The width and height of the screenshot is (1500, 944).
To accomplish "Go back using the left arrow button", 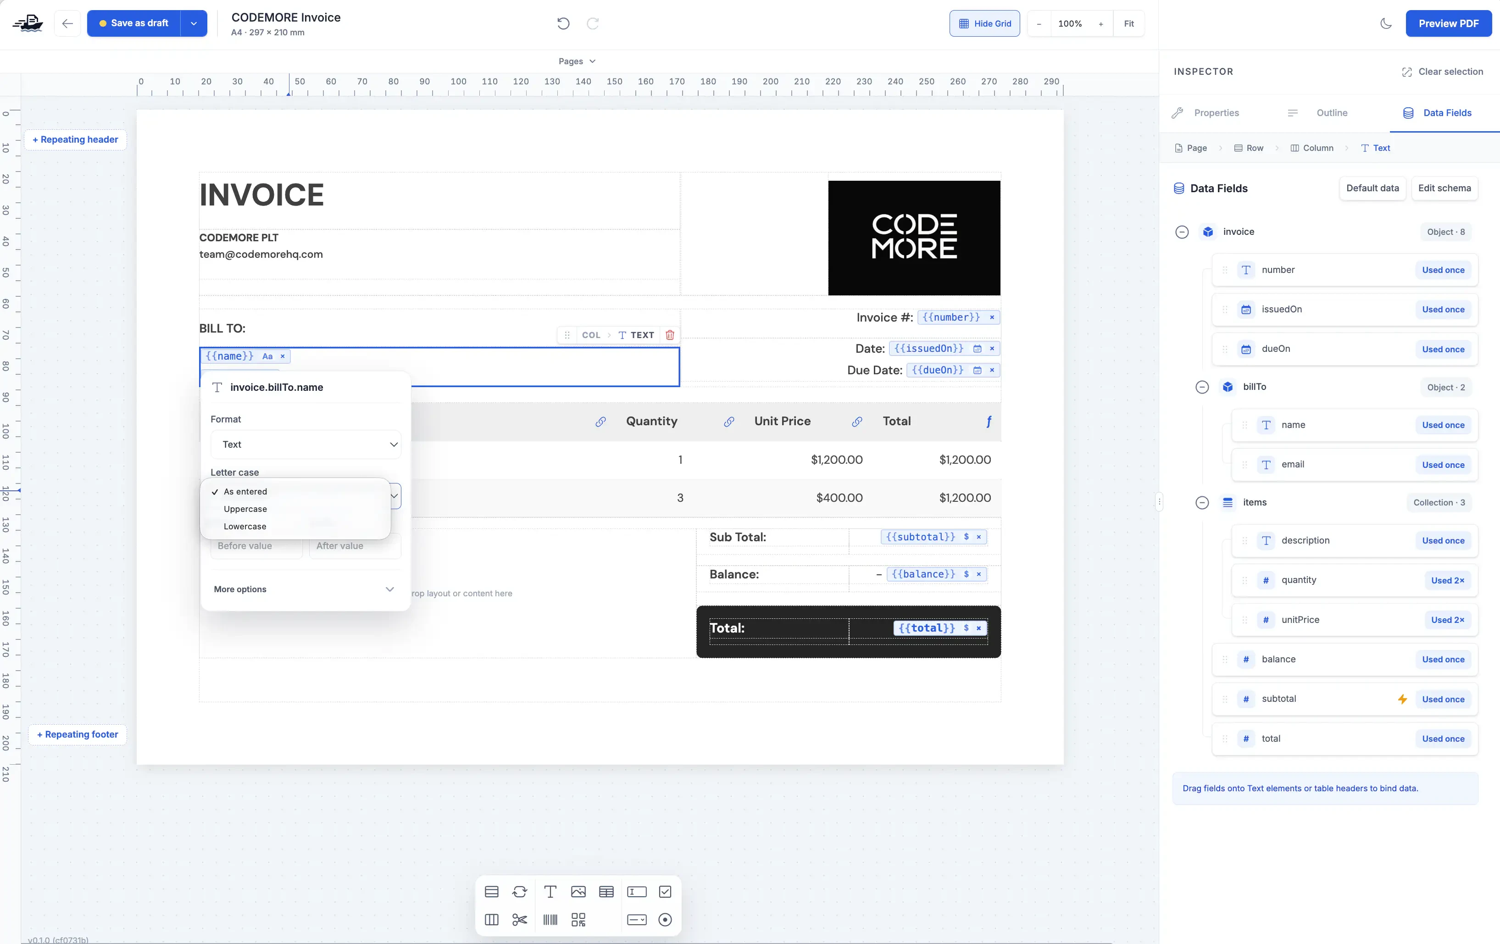I will tap(67, 23).
